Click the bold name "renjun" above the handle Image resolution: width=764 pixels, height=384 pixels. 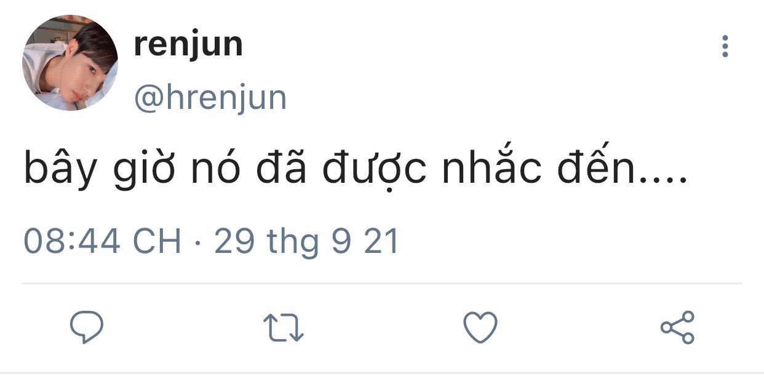click(x=188, y=45)
